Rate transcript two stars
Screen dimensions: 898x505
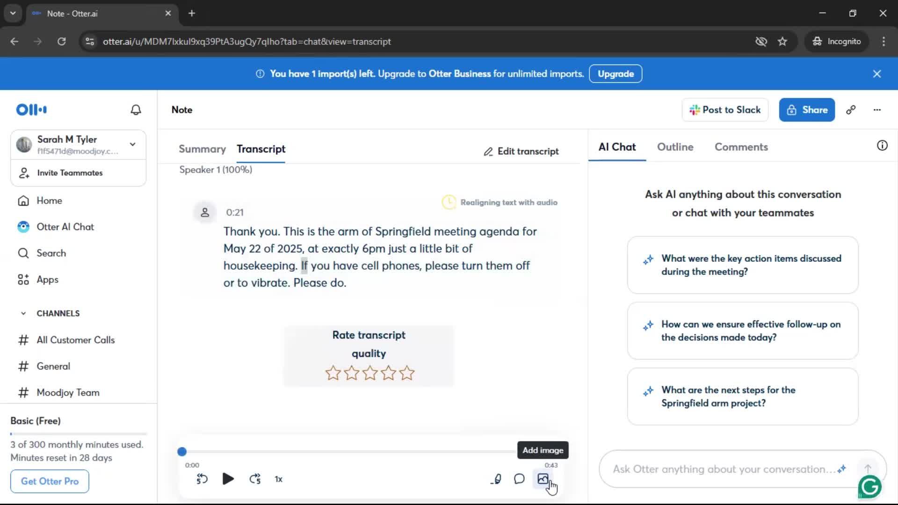click(351, 373)
